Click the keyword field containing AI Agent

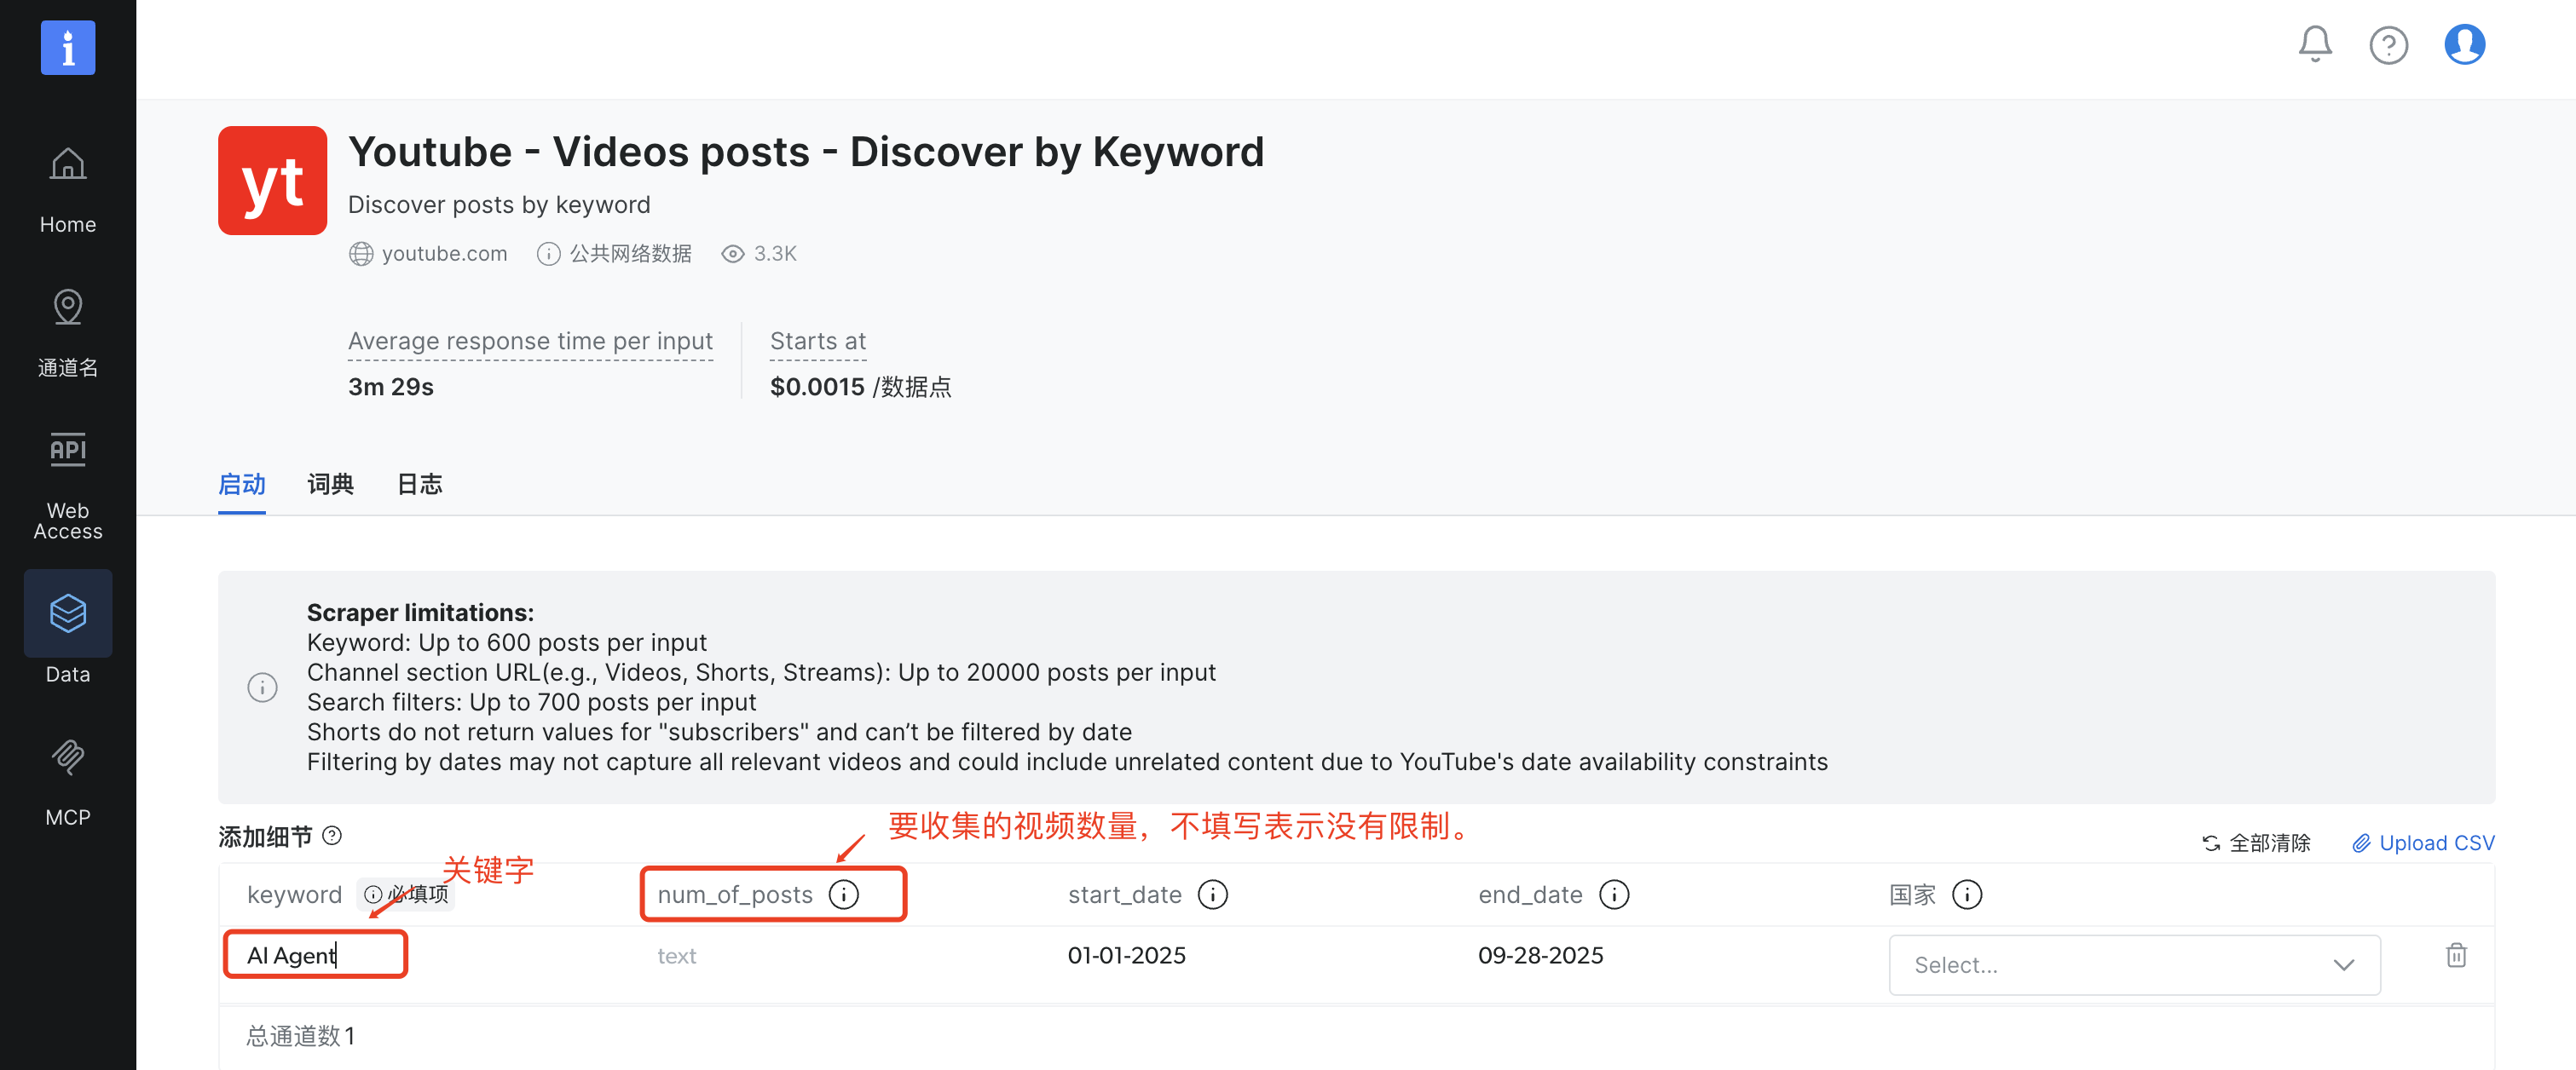[x=315, y=955]
